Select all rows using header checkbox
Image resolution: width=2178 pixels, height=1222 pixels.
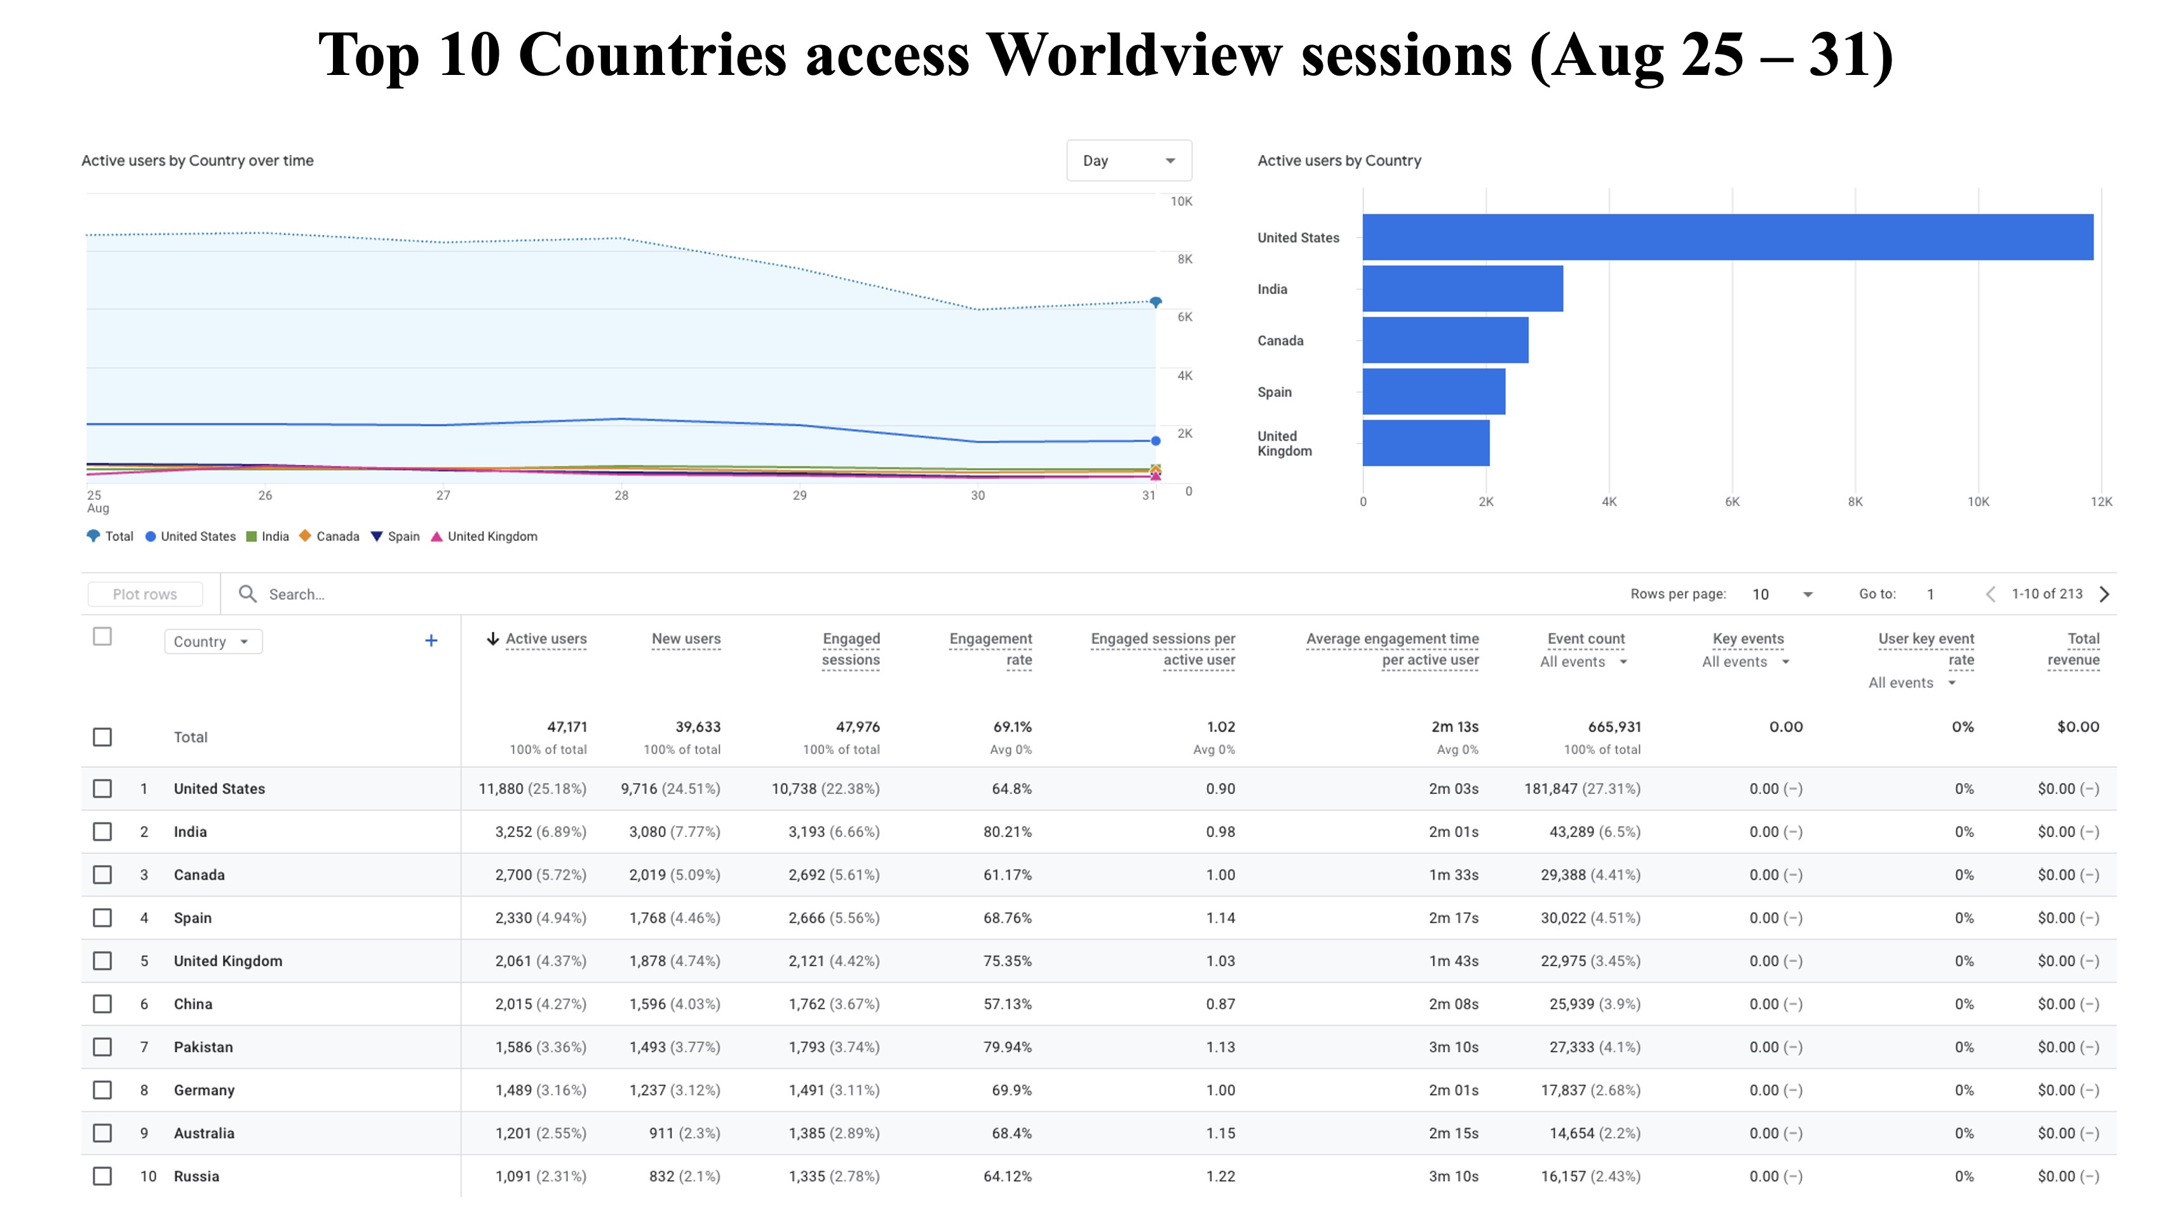[102, 636]
